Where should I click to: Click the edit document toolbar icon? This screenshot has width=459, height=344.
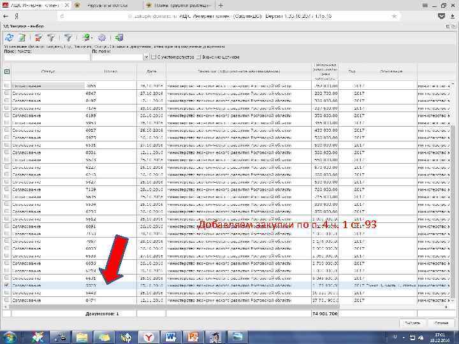click(x=22, y=38)
